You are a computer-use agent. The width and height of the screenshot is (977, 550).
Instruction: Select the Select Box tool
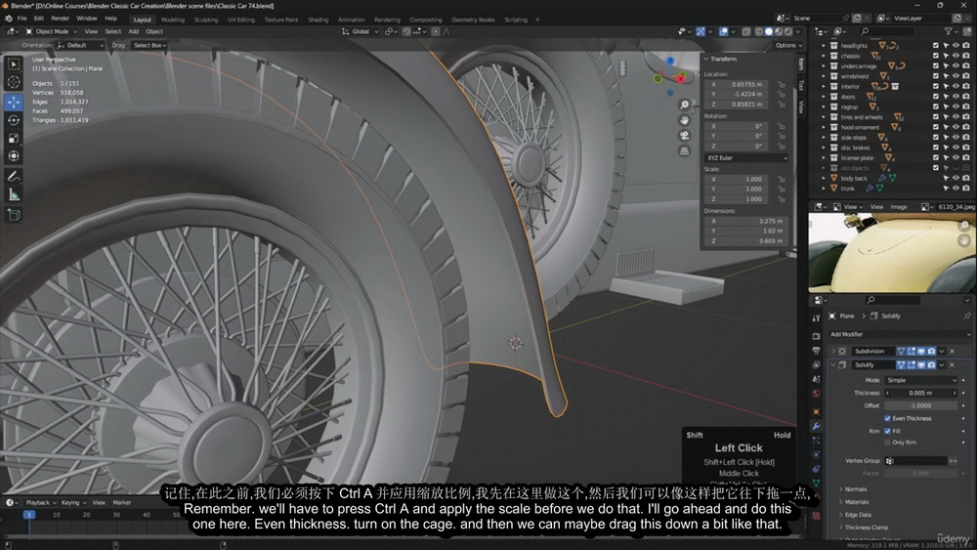point(13,64)
